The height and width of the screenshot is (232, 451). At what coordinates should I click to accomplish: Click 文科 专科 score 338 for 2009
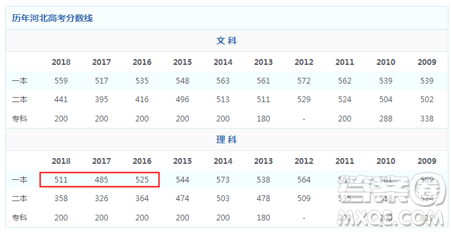point(427,119)
